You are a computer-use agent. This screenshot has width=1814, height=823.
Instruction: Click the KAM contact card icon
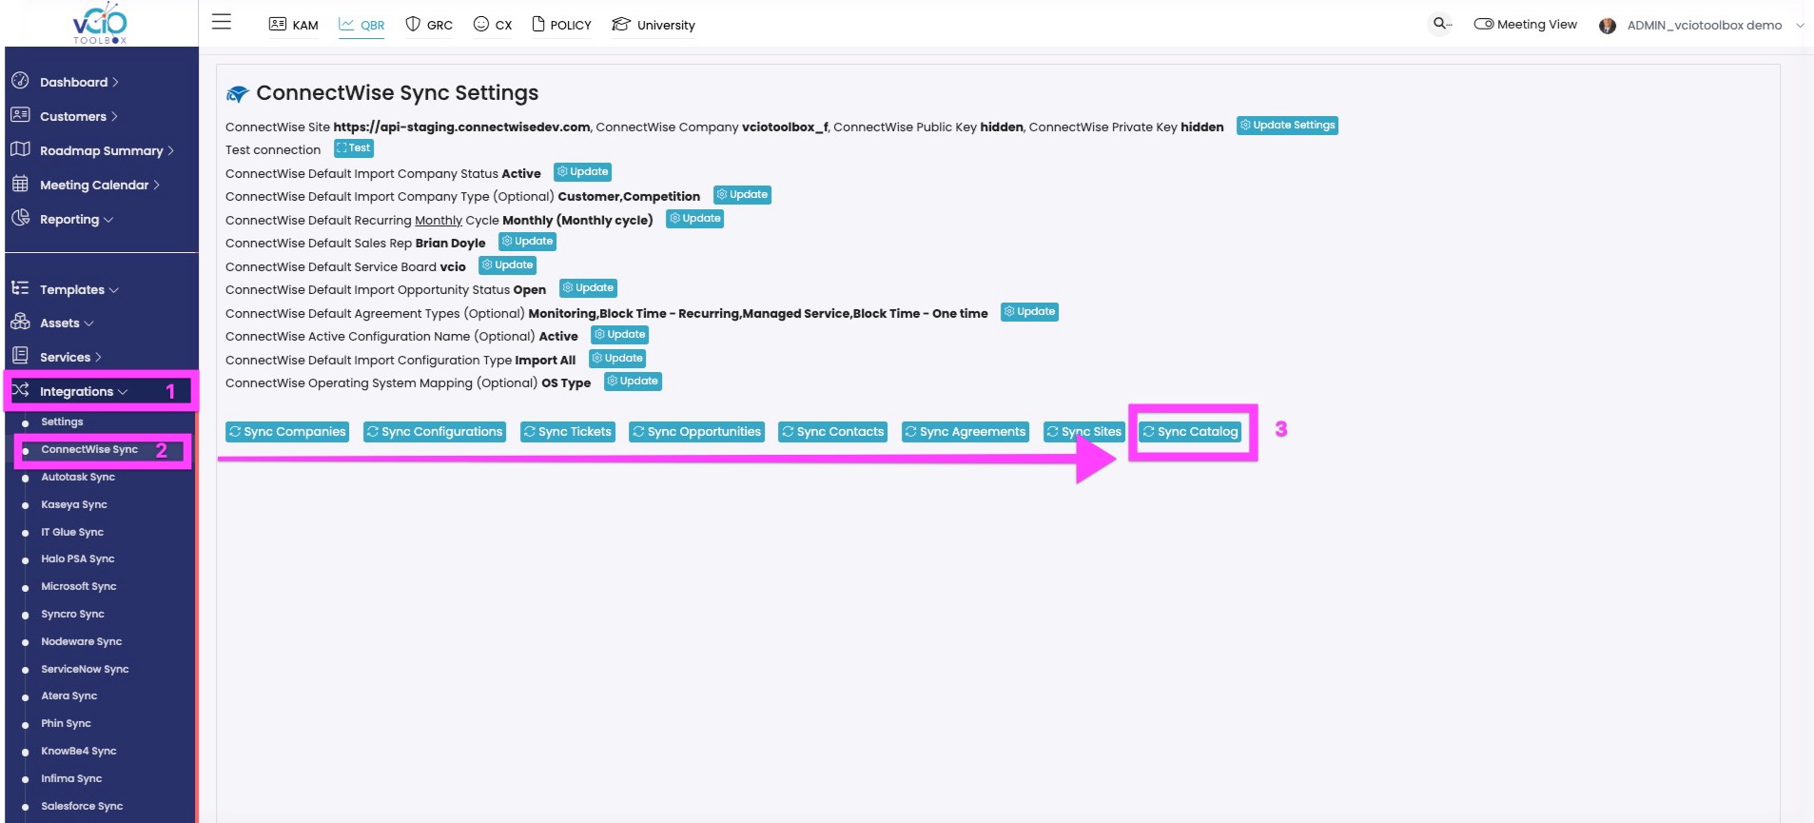click(x=278, y=24)
